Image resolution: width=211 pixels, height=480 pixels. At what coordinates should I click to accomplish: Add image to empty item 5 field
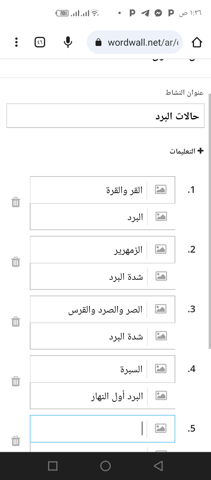(161, 428)
